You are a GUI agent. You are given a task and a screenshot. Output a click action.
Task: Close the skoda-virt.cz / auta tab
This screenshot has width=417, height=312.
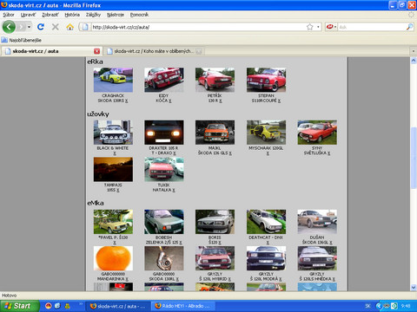click(96, 51)
